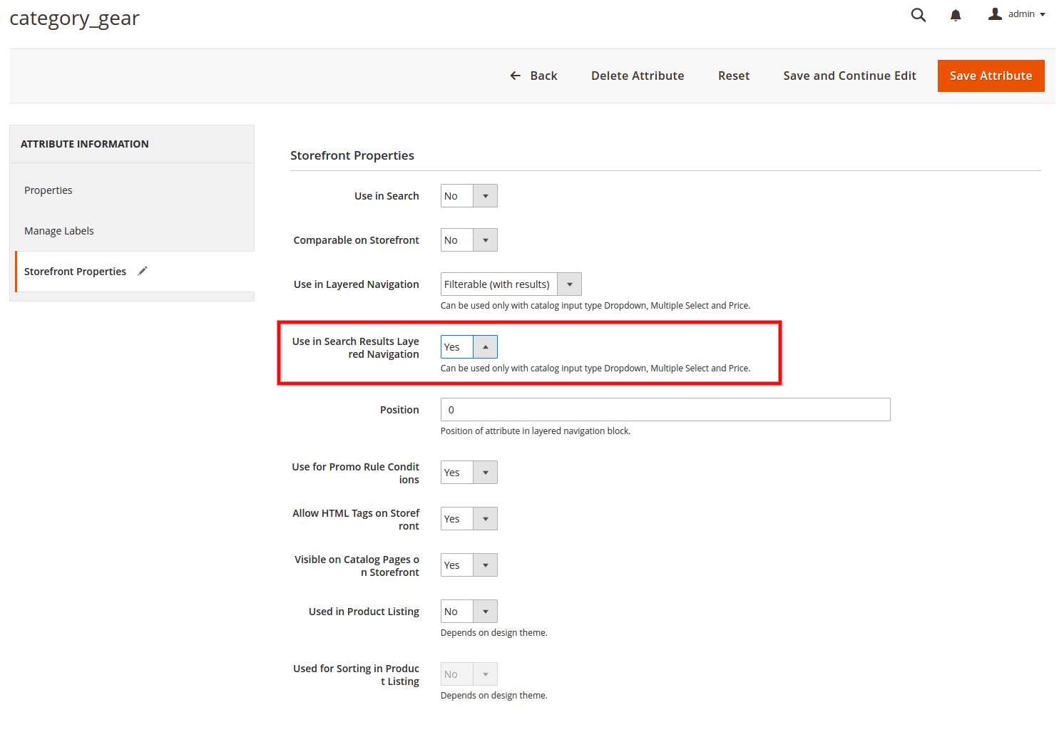1059x752 pixels.
Task: Click the Reset button
Action: (x=734, y=76)
